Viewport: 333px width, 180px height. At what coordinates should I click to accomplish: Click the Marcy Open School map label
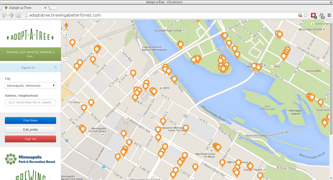coord(312,29)
